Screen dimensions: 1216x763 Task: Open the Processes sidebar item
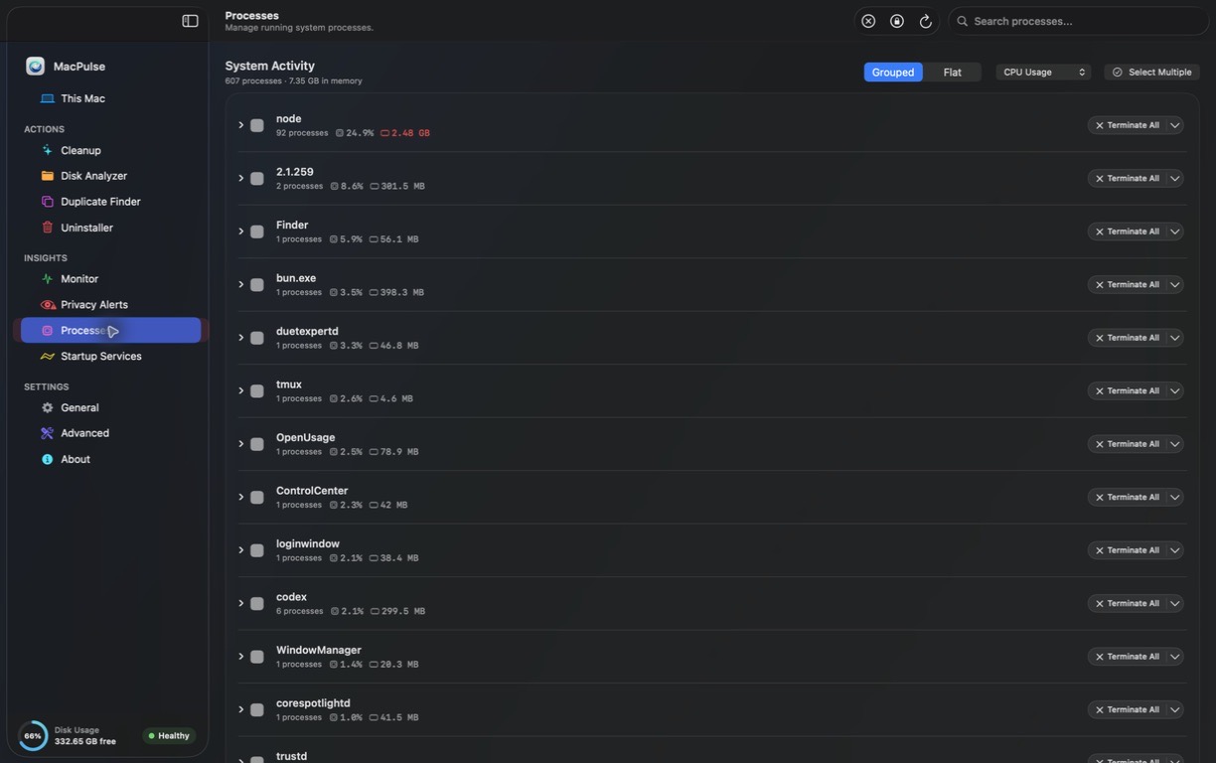111,331
